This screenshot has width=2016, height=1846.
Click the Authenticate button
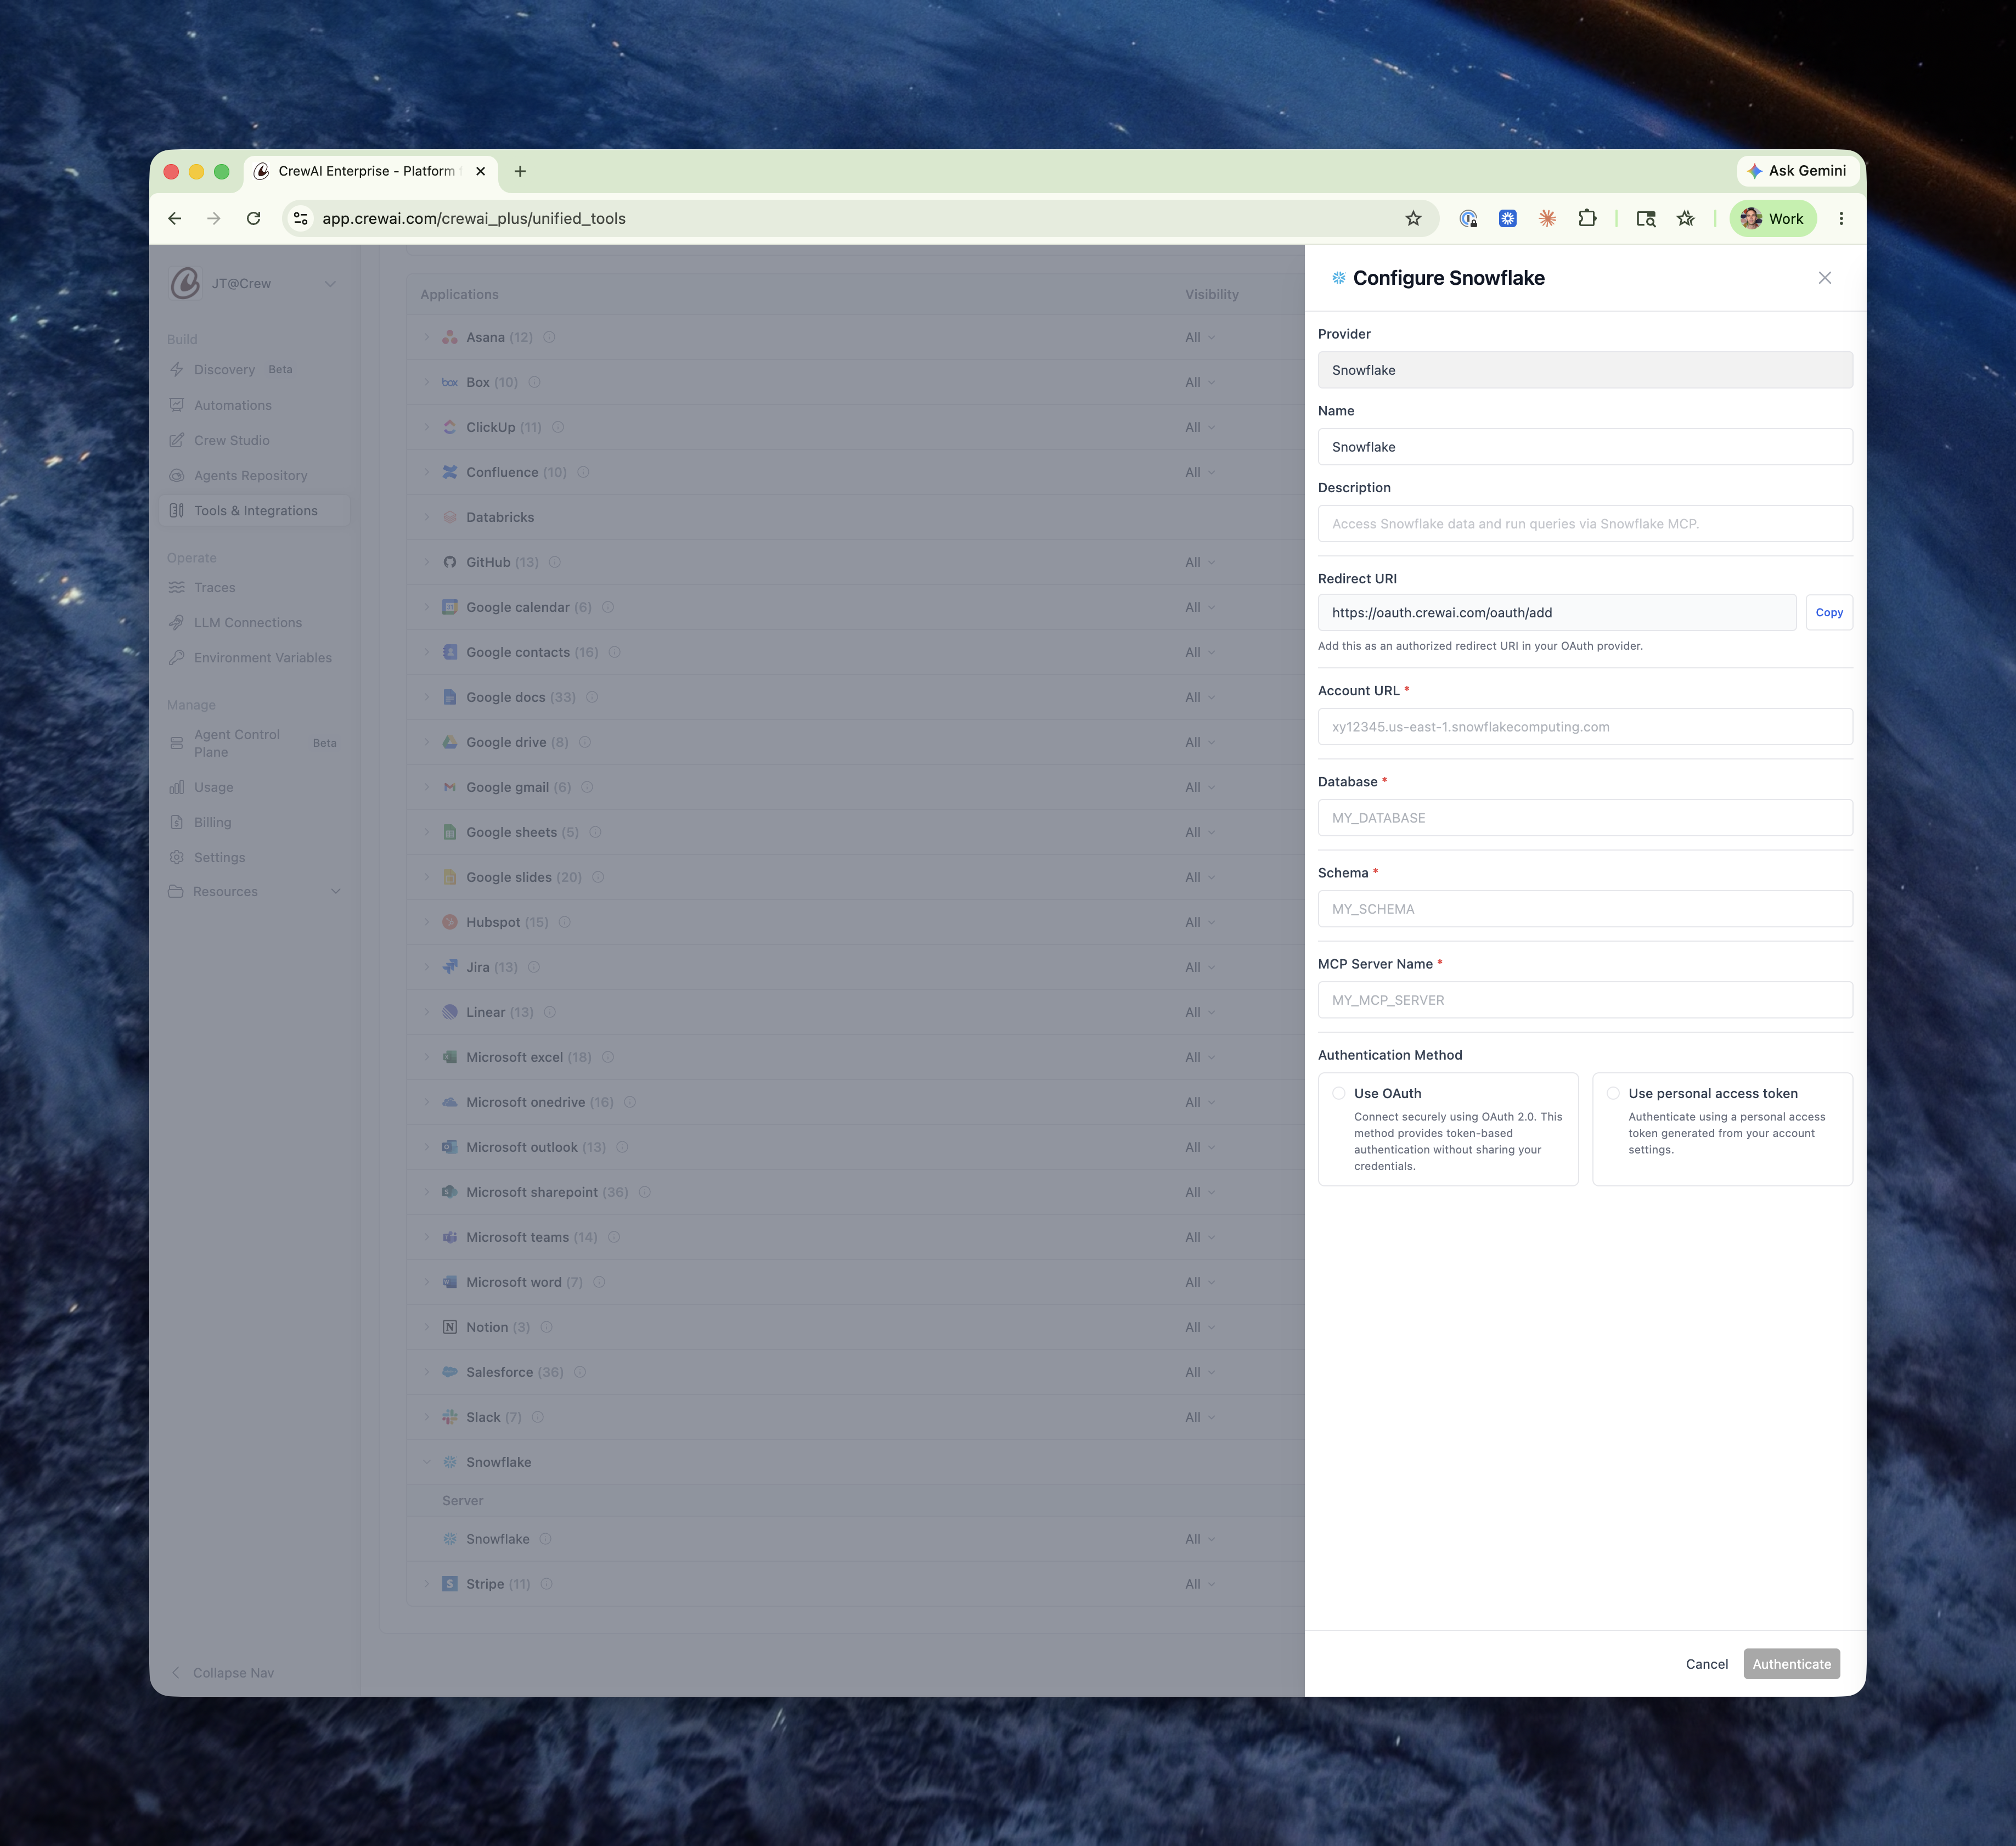[x=1791, y=1664]
